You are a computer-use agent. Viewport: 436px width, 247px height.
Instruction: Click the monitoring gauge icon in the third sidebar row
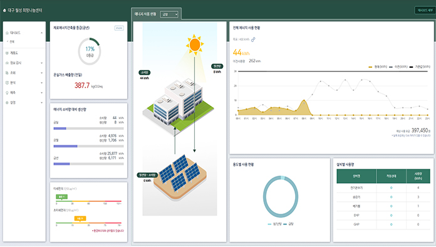(x=7, y=63)
